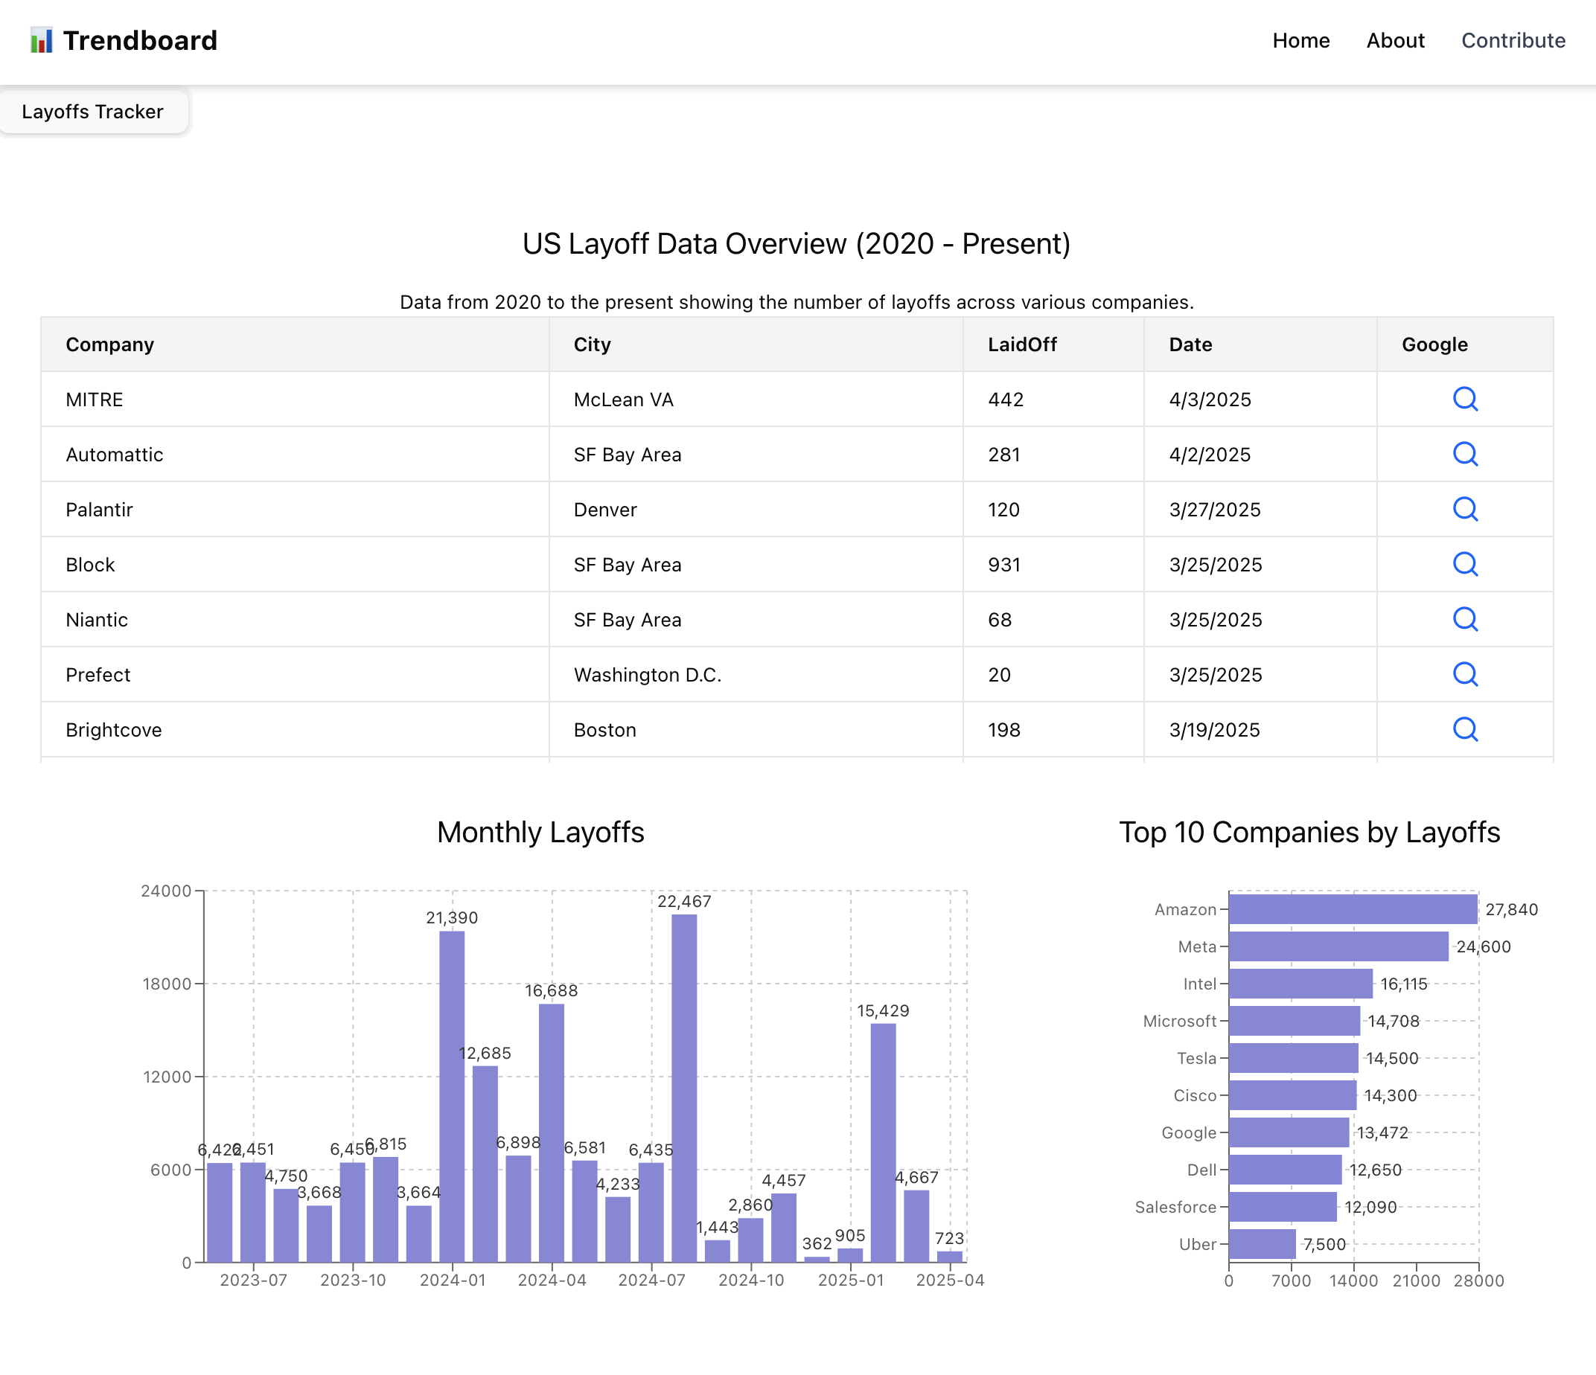Click the Monthly Layoffs chart title
This screenshot has height=1375, width=1596.
click(x=540, y=833)
